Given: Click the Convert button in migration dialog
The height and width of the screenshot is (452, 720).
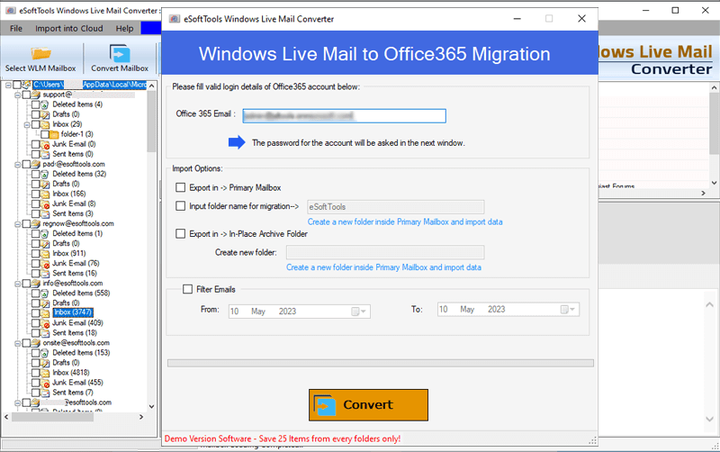Looking at the screenshot, I should (x=368, y=404).
